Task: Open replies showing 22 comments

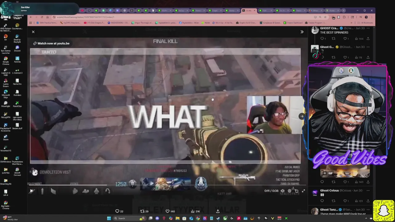Action: pyautogui.click(x=119, y=211)
